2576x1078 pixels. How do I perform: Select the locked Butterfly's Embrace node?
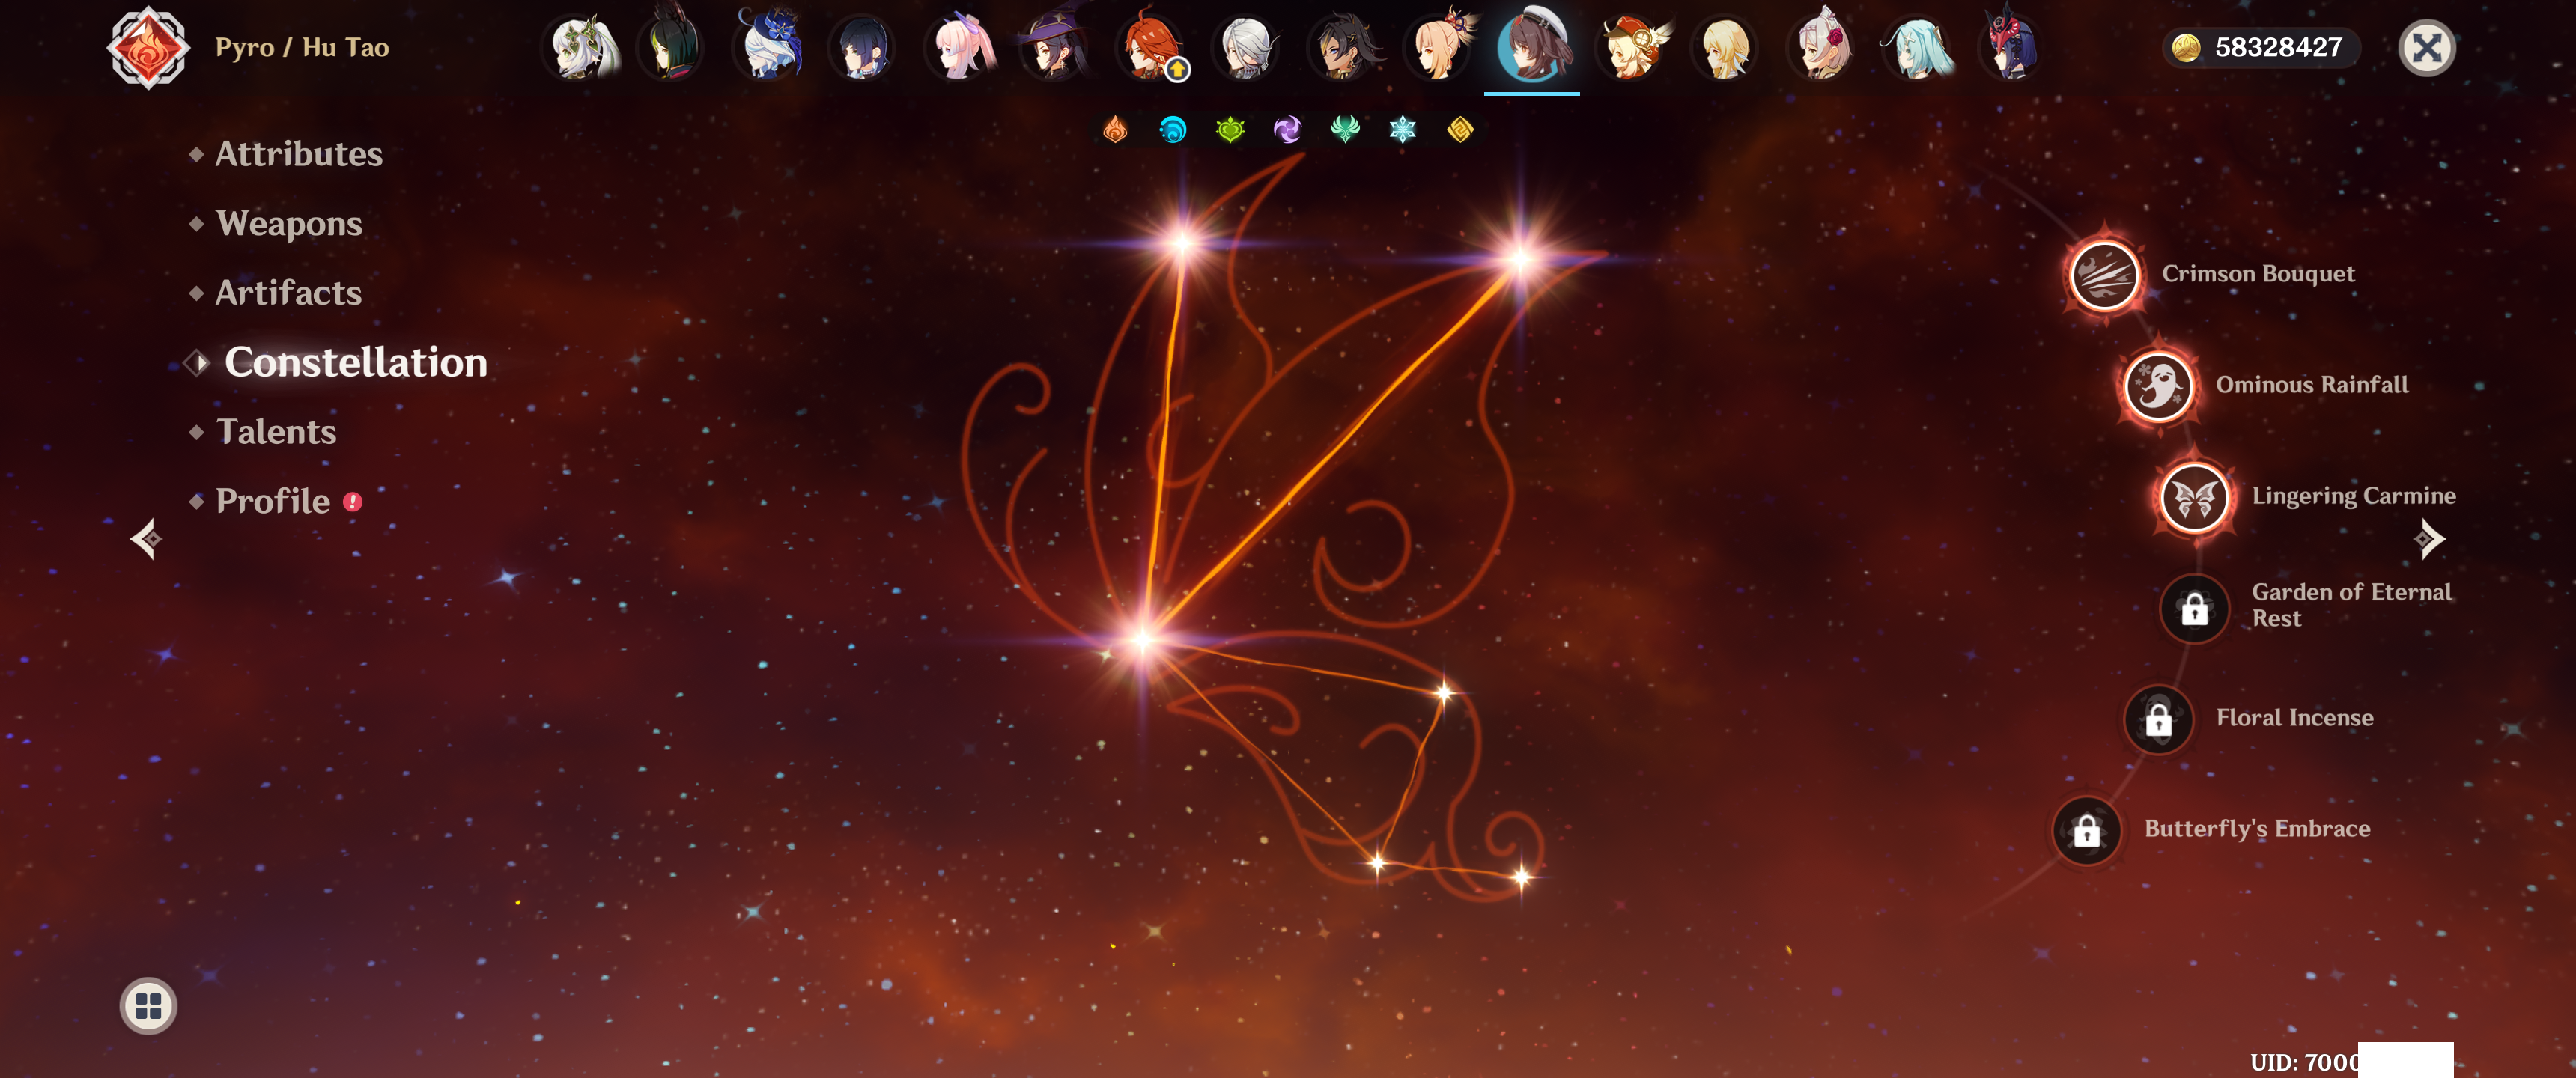(2086, 830)
